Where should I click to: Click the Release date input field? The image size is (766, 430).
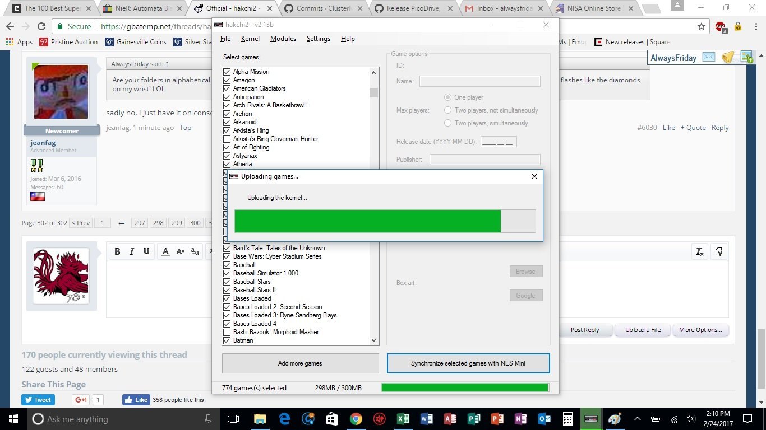click(x=499, y=142)
